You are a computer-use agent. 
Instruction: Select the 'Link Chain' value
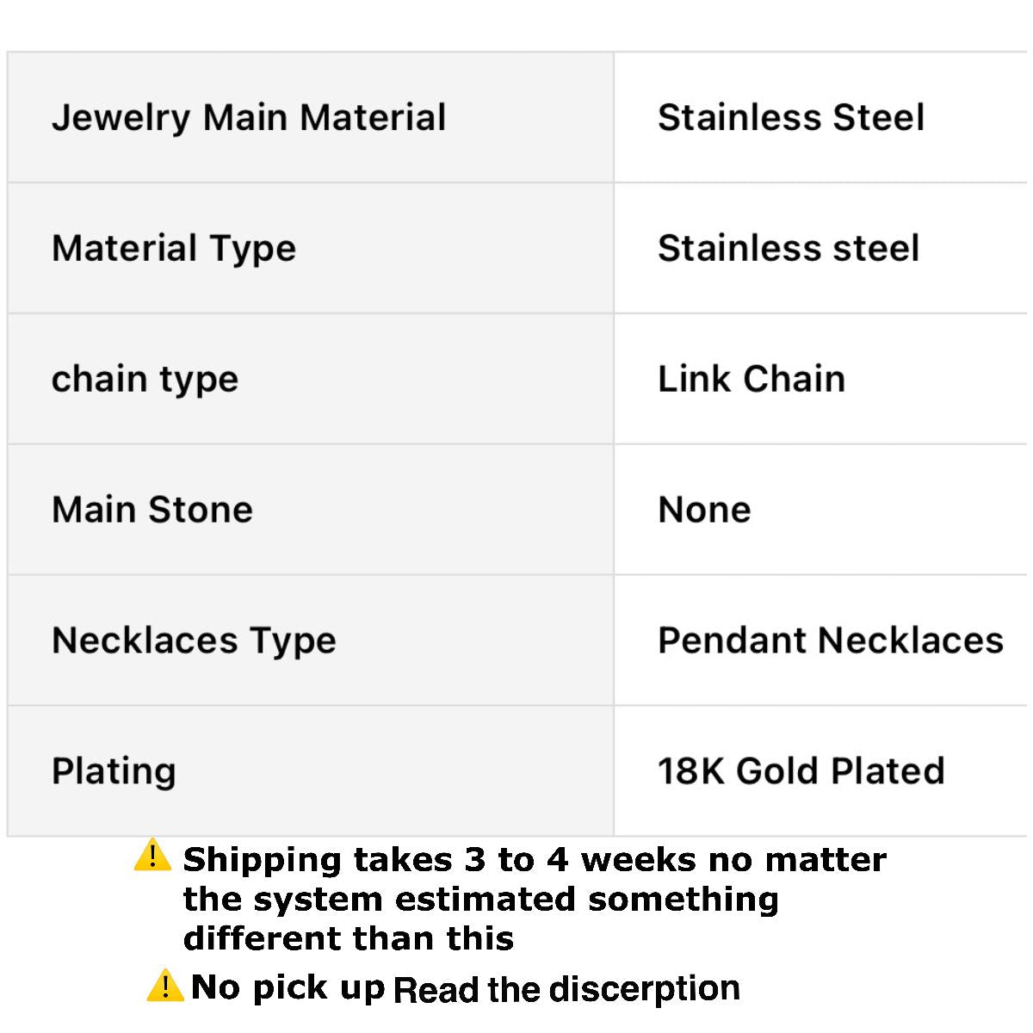pos(752,380)
